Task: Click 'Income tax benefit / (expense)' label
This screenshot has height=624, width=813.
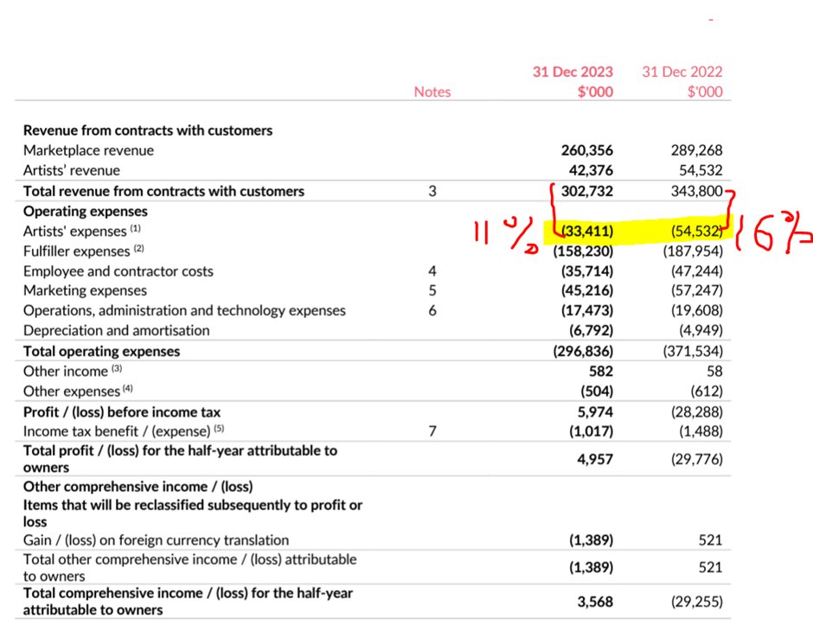Action: 124,431
